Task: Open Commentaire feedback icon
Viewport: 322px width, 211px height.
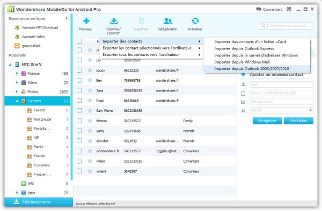Action: pos(259,9)
